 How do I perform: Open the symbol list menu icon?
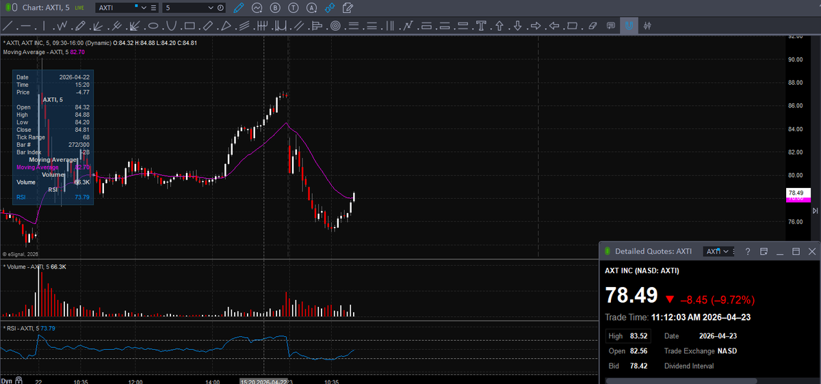coord(153,8)
